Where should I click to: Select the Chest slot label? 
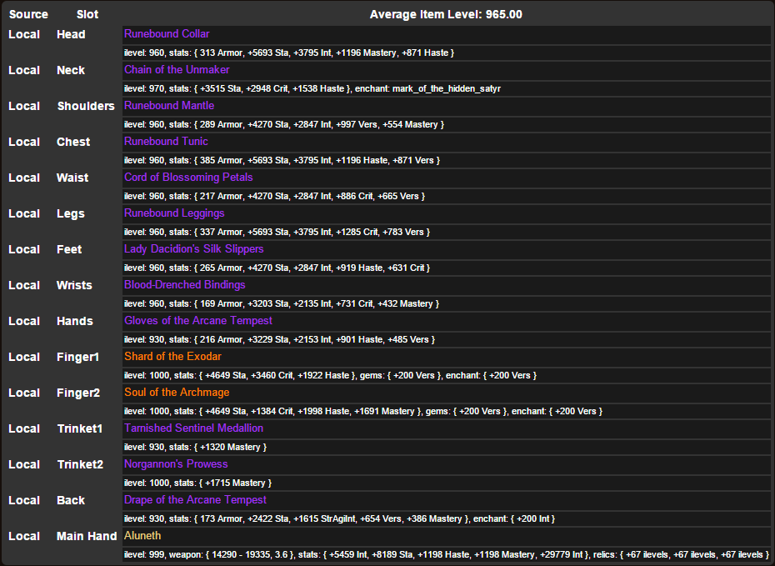pos(73,142)
